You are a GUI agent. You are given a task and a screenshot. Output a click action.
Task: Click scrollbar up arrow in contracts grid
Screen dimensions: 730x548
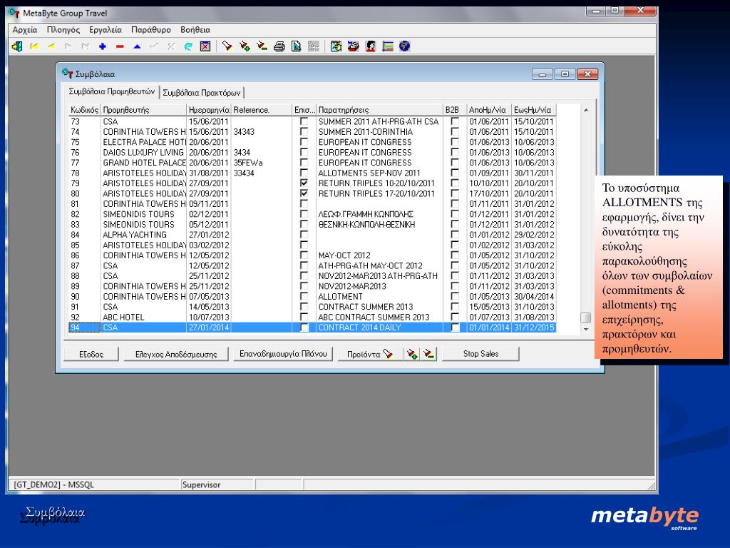(586, 110)
